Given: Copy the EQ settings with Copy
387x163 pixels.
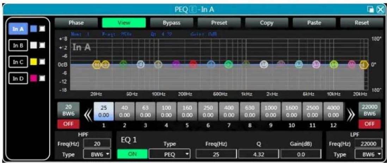Looking at the screenshot, I should tap(267, 23).
